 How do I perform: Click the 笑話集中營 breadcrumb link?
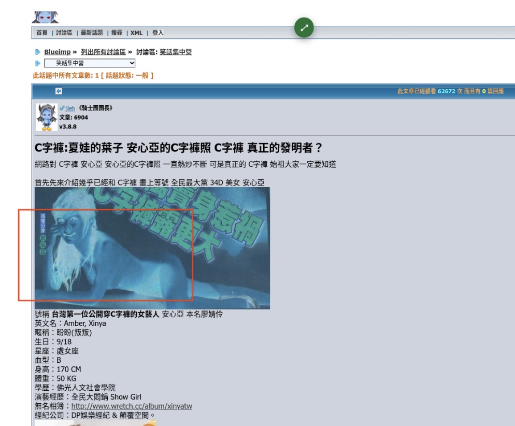(x=176, y=52)
